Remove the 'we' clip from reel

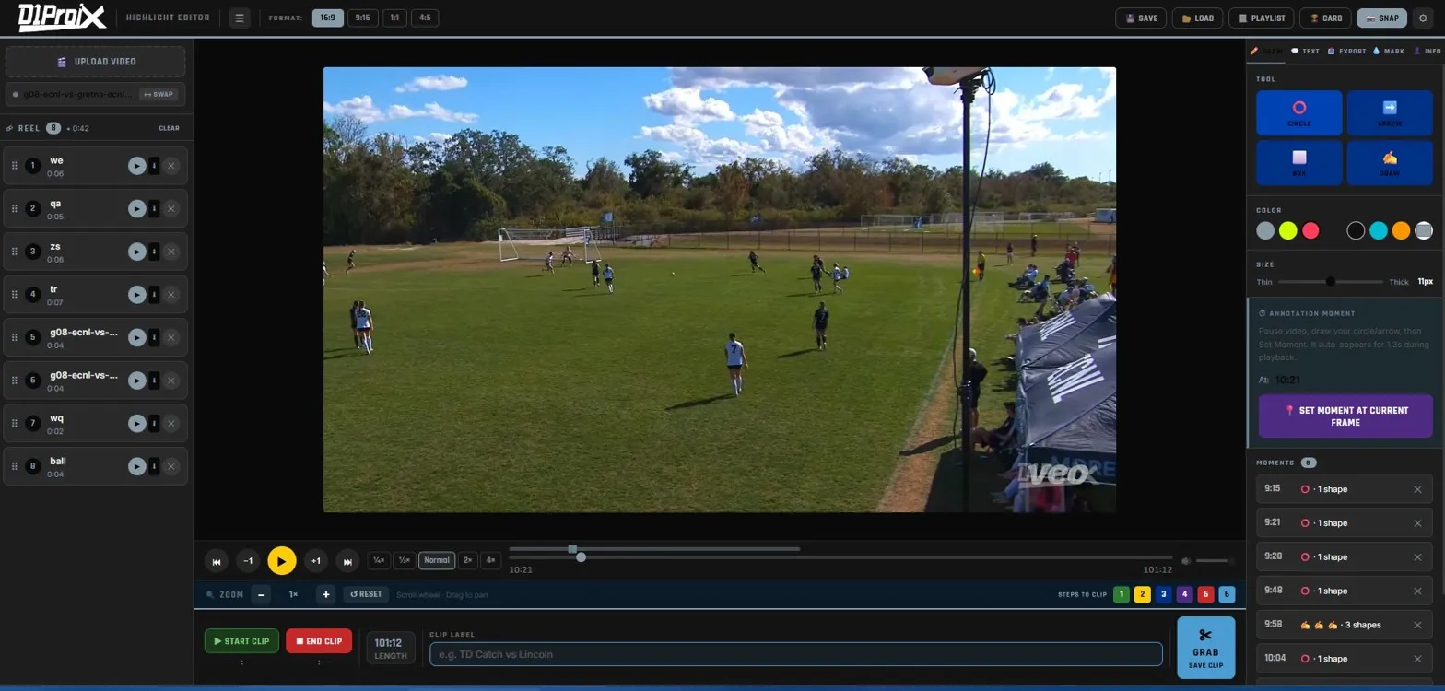(171, 166)
